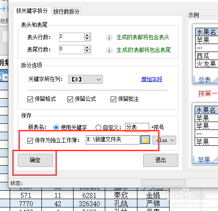This screenshot has height=211, width=218.
Task: Toggle the 保留批注 checkbox
Action: (113, 99)
